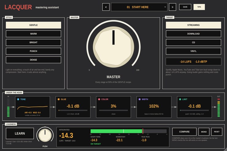Viewport: 227px width, 151px height.
Task: Toggle the blue TONE stage dot
Action: [x=18, y=99]
